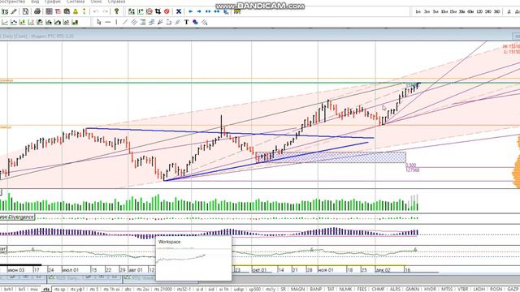This screenshot has height=292, width=520.
Task: Select the blue ellipse shape tool
Action: [195, 22]
